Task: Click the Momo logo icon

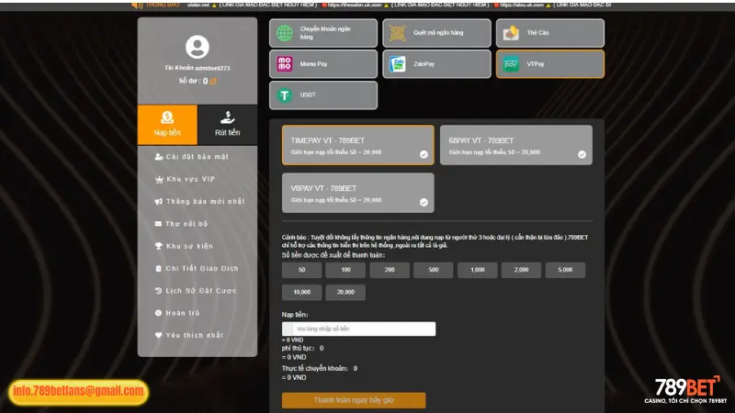Action: (285, 63)
